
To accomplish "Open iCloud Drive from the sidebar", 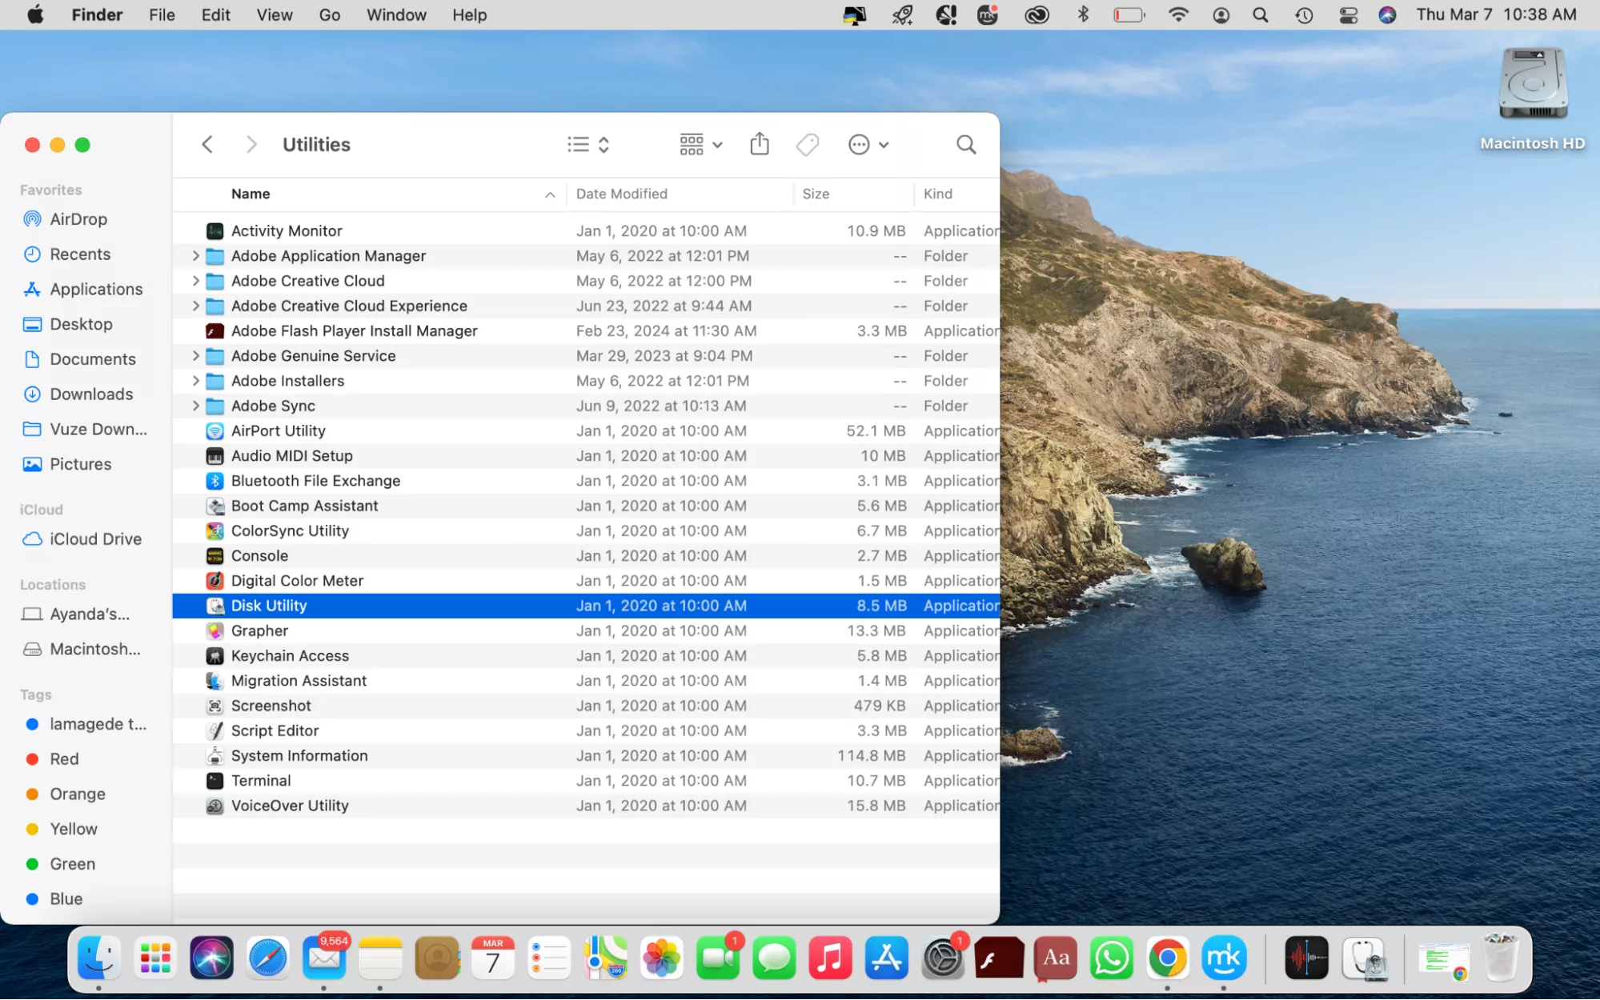I will pyautogui.click(x=94, y=538).
